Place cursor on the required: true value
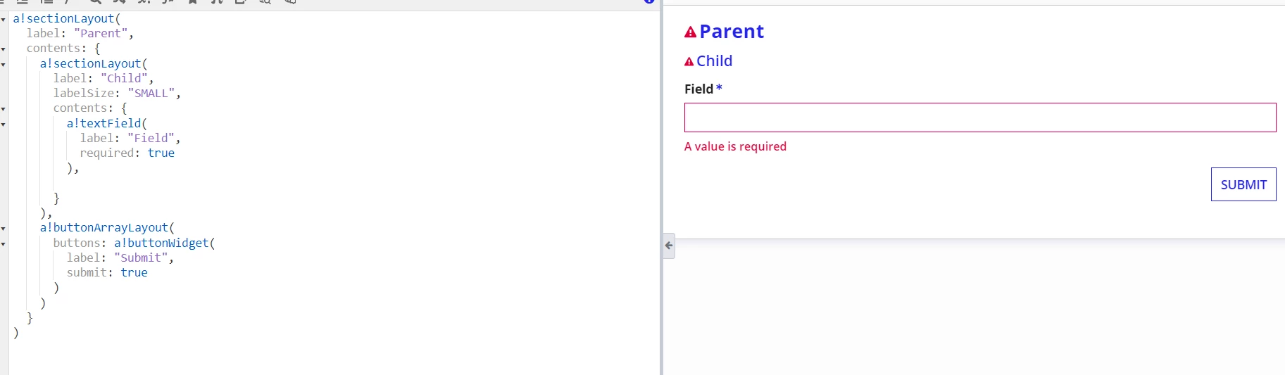The height and width of the screenshot is (375, 1285). [161, 153]
